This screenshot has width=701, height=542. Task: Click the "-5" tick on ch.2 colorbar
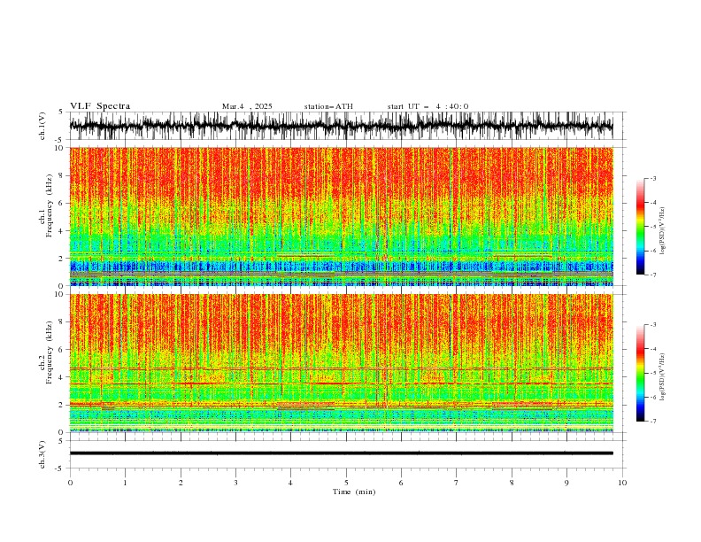[x=652, y=373]
